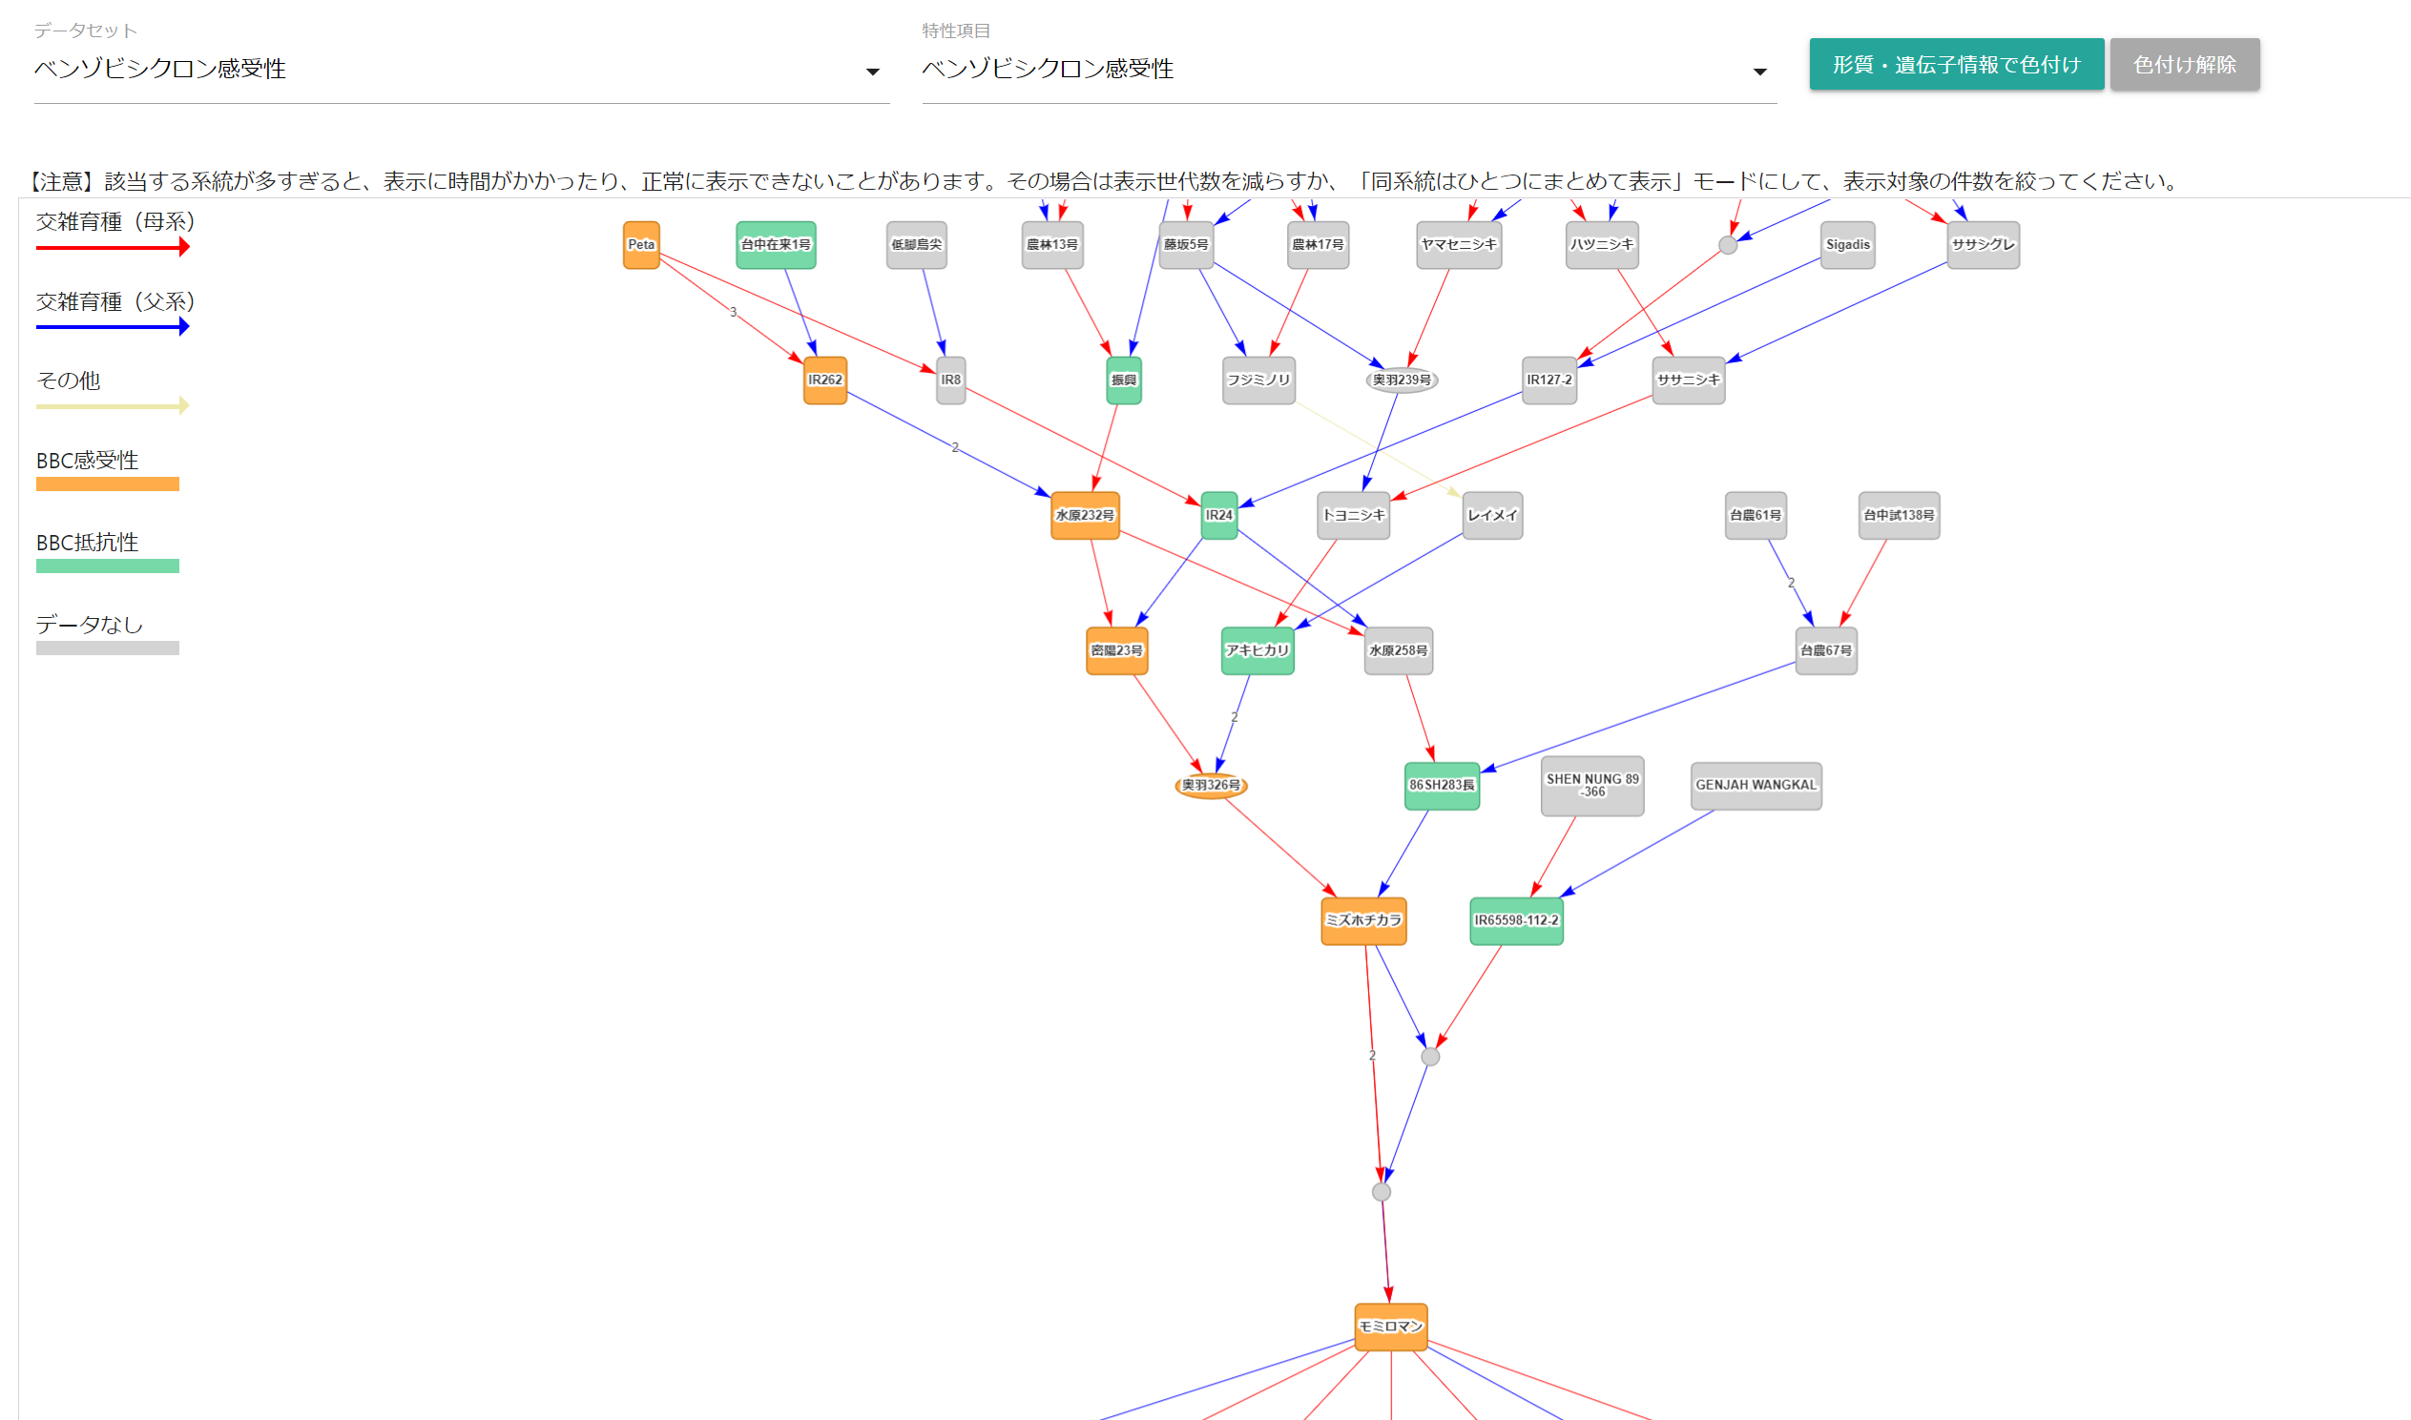Select the IR24 green node
The image size is (2411, 1420).
coord(1218,516)
